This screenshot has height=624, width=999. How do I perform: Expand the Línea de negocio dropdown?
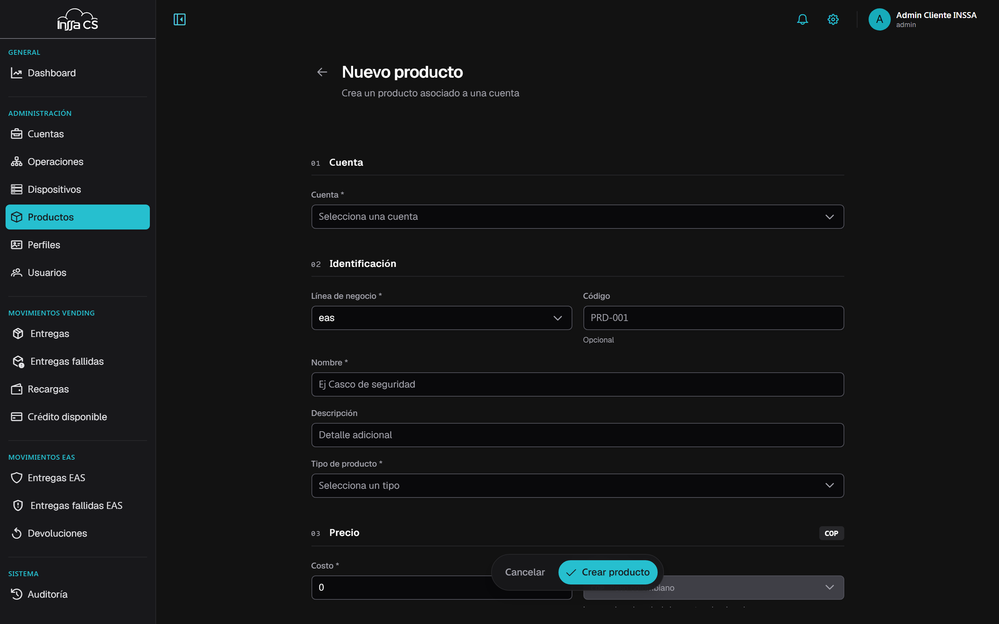(442, 318)
